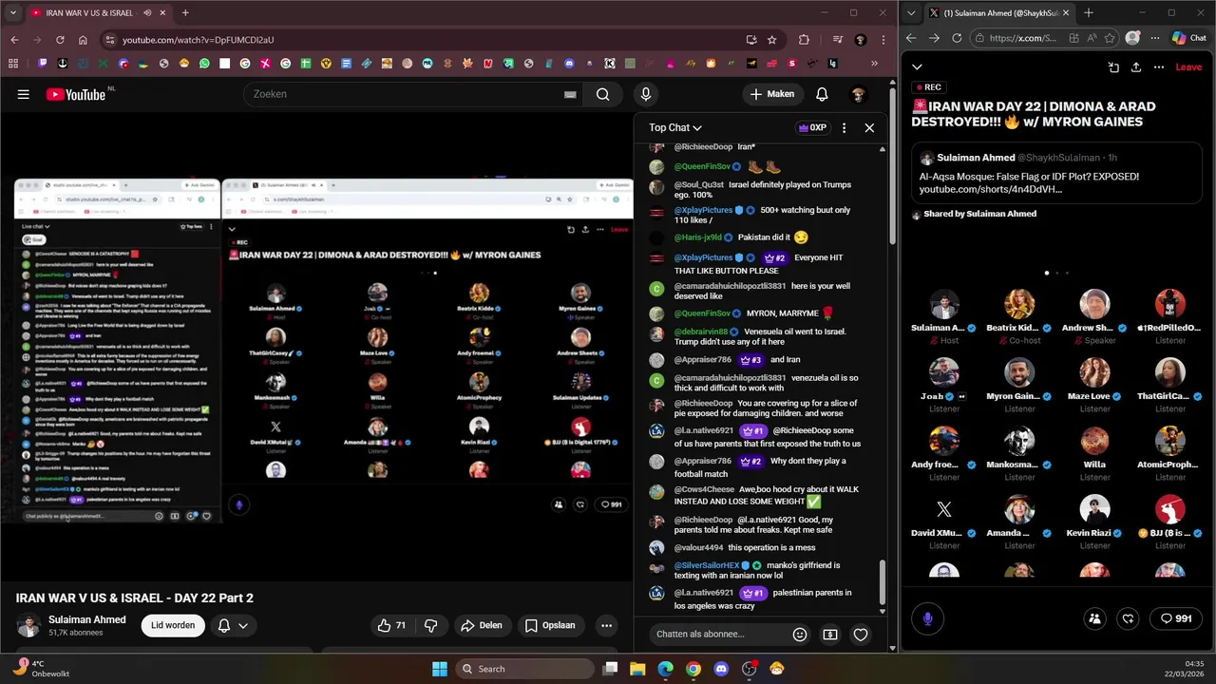The height and width of the screenshot is (684, 1216).
Task: Open a new tab in the Edge window
Action: tap(1089, 13)
